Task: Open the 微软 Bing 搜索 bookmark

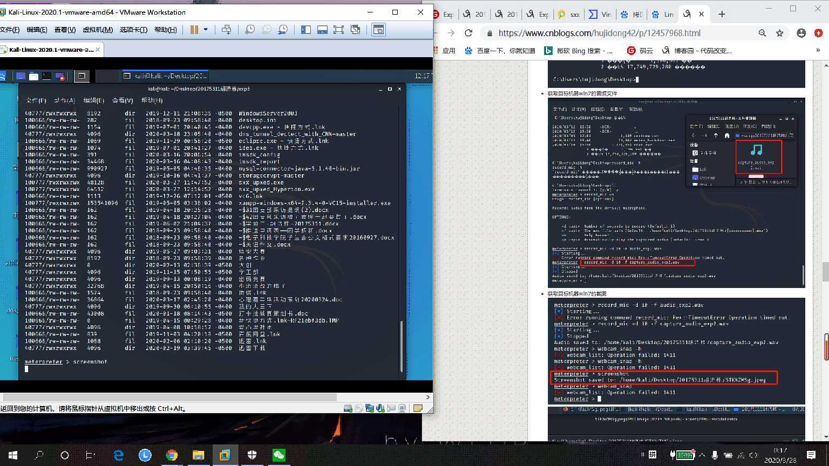Action: click(x=578, y=51)
